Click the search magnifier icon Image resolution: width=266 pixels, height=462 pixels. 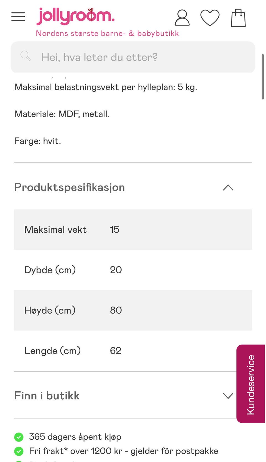coord(25,56)
